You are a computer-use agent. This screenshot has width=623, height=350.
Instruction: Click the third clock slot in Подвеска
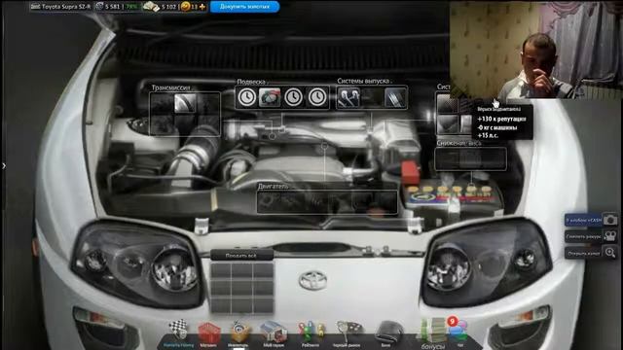coord(293,97)
